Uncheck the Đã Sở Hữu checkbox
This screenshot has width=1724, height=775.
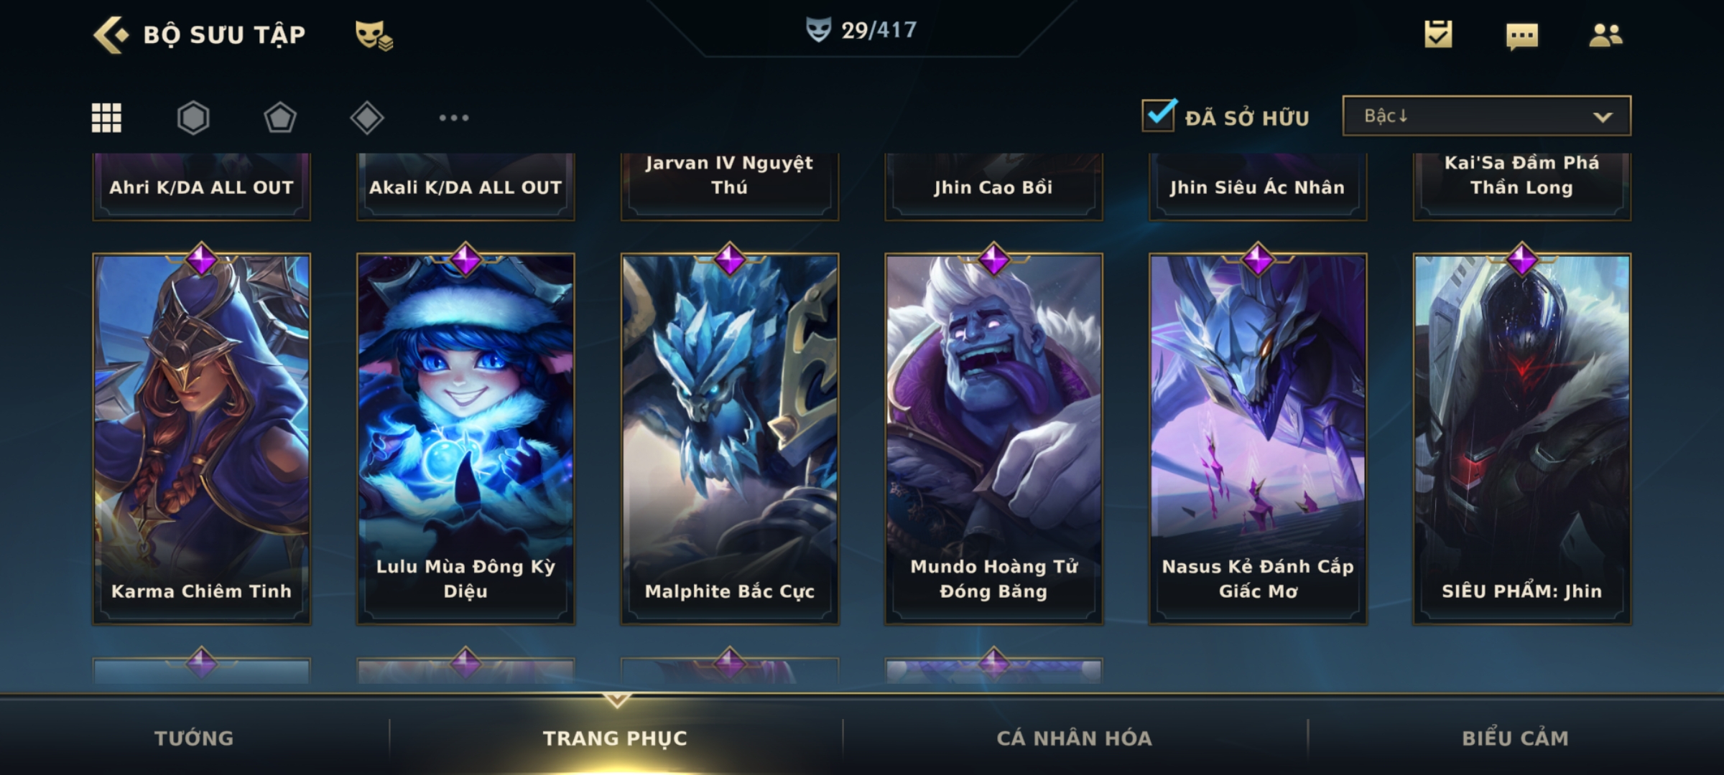tap(1159, 115)
